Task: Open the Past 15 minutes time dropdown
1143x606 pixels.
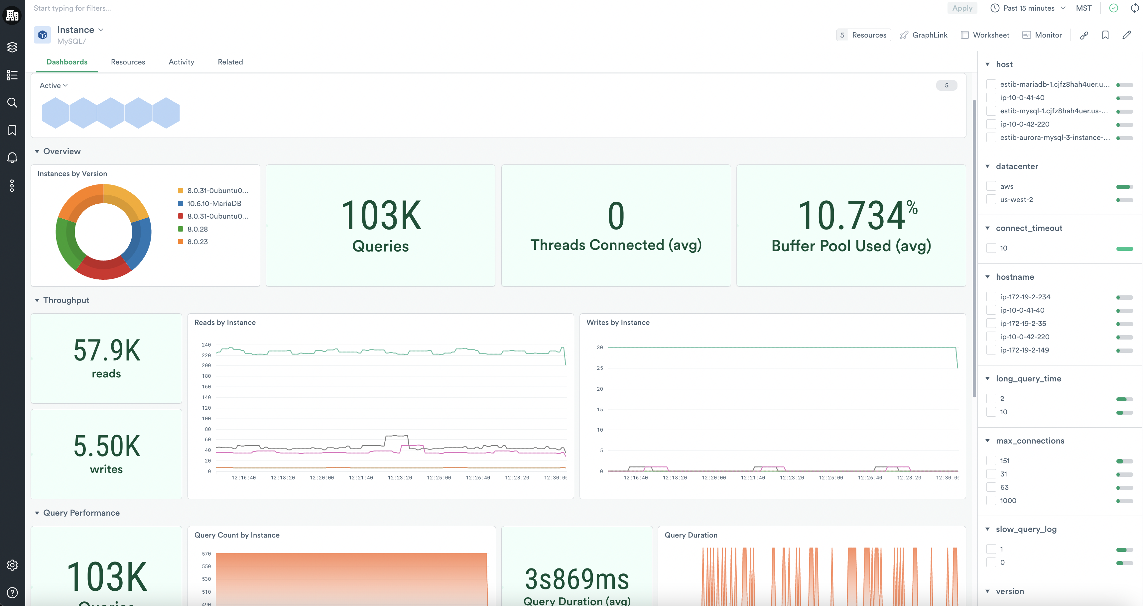Action: (x=1028, y=8)
